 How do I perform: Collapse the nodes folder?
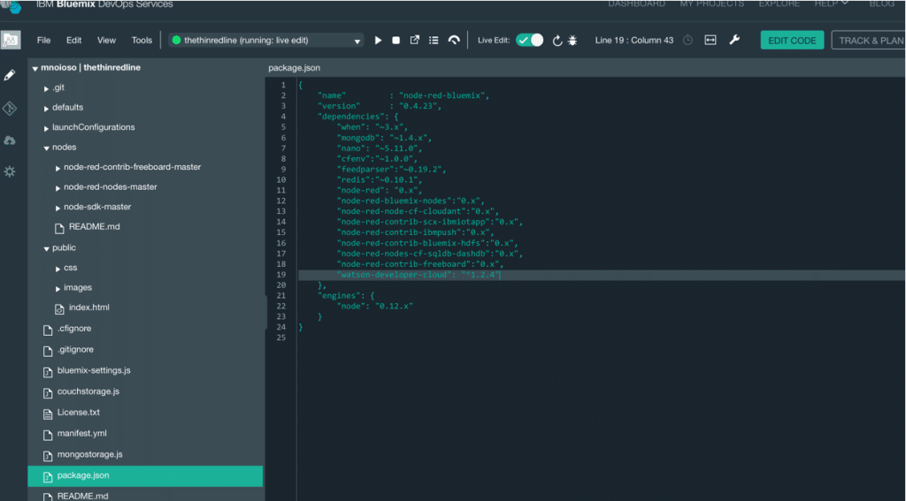click(47, 148)
